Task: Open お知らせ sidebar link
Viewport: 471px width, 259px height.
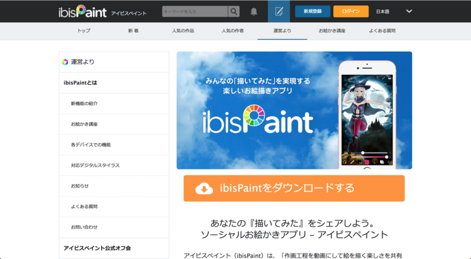Action: click(x=114, y=186)
